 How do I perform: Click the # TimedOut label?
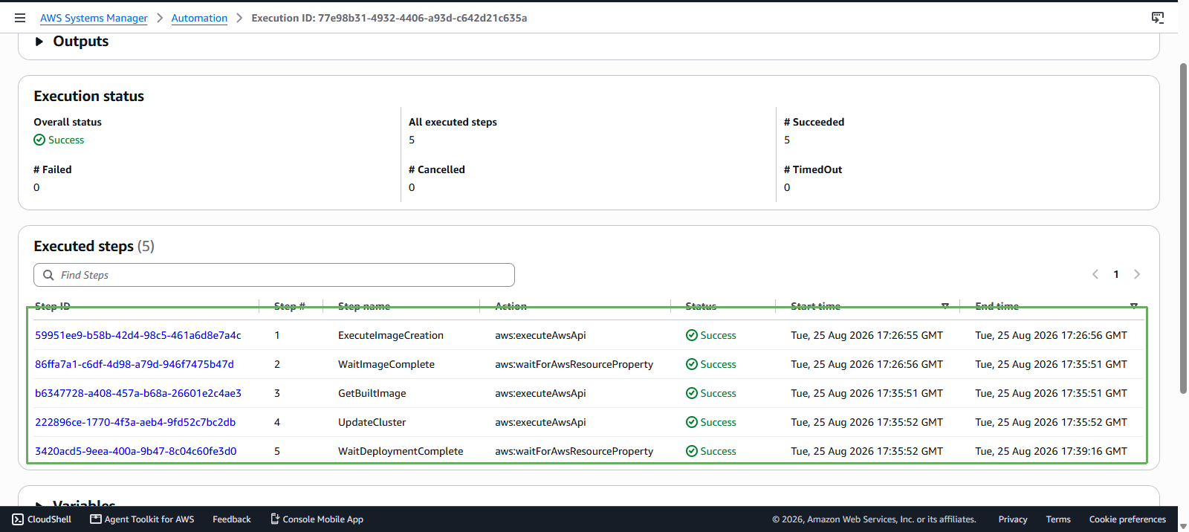pos(813,169)
